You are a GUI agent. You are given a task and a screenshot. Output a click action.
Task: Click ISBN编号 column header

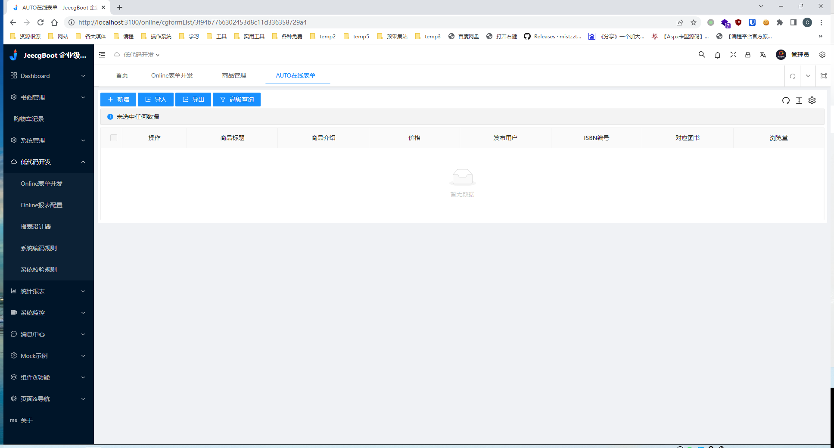(597, 138)
